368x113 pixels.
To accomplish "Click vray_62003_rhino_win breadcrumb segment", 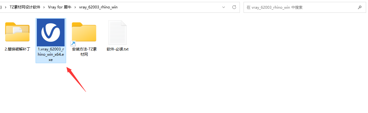I will 98,7.
